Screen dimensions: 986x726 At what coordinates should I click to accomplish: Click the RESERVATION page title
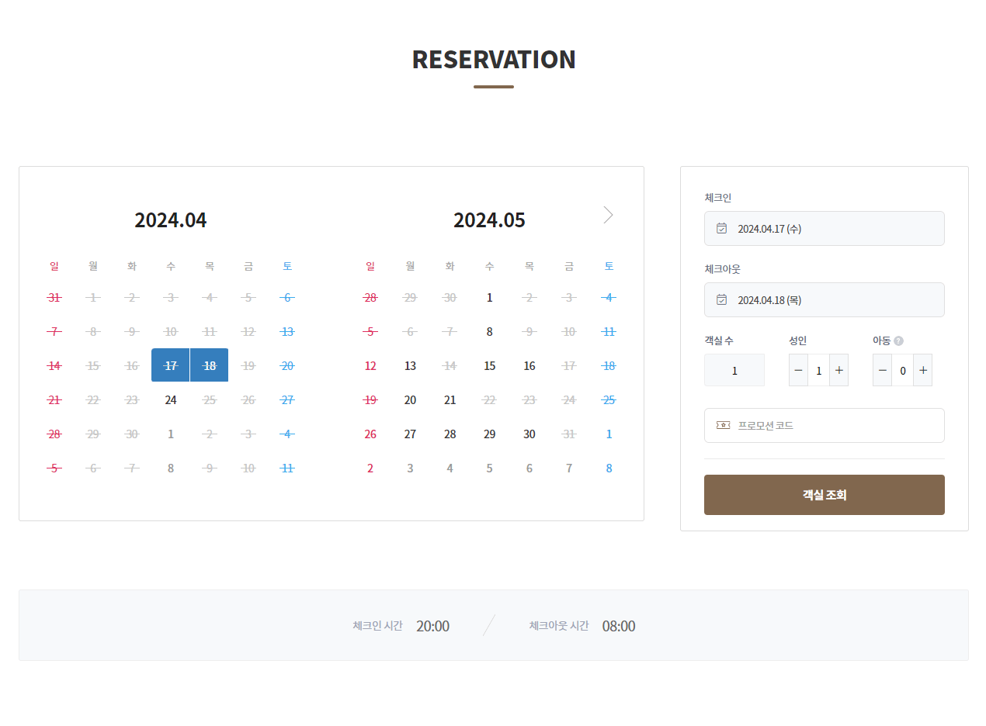pos(494,60)
